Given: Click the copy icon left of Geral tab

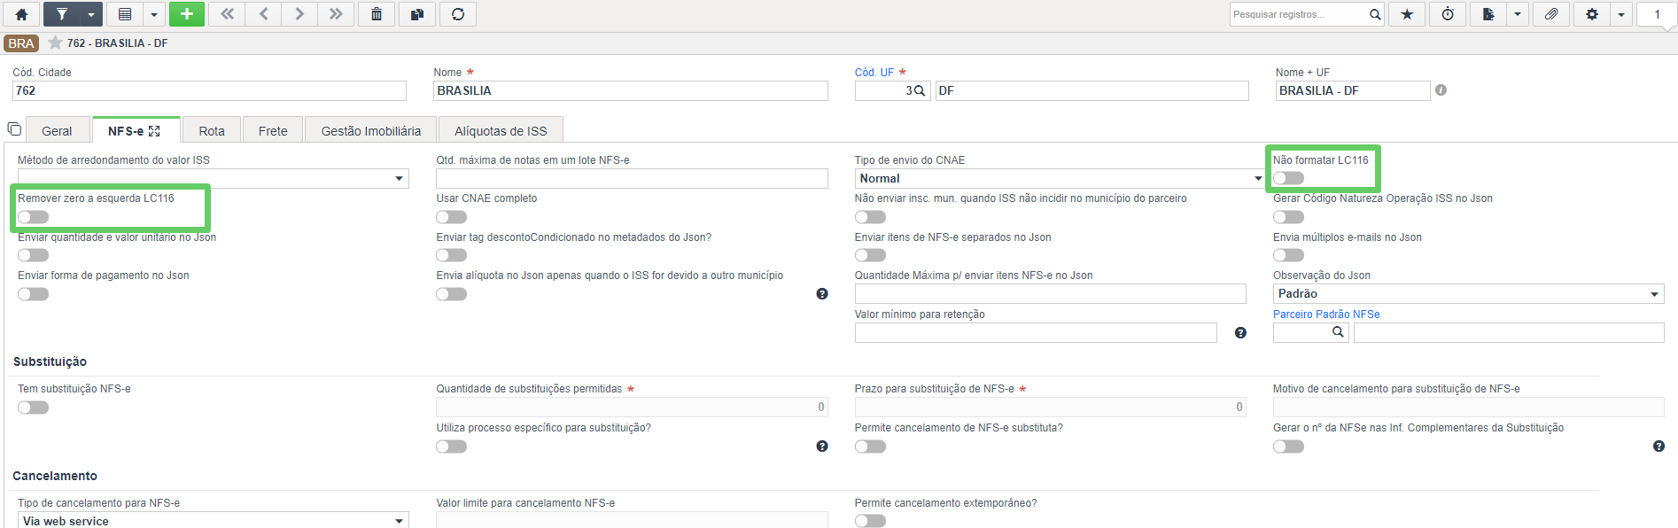Looking at the screenshot, I should pos(14,129).
